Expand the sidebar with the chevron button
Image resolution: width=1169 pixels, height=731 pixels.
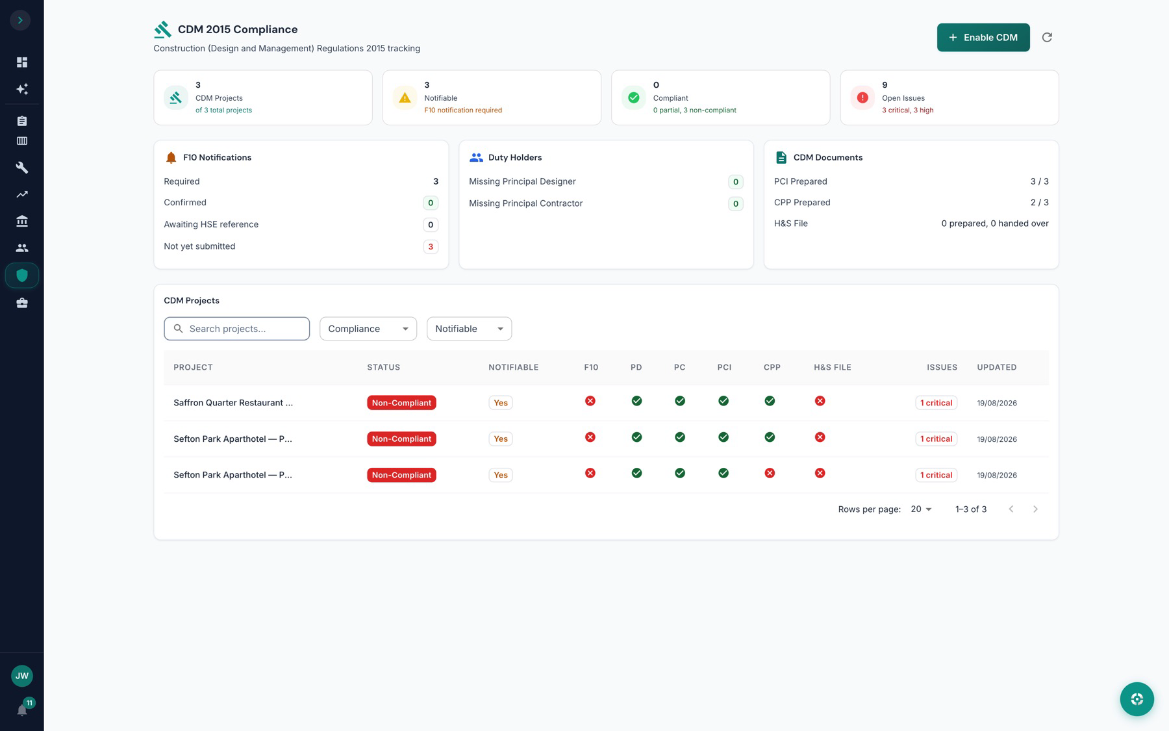coord(20,20)
